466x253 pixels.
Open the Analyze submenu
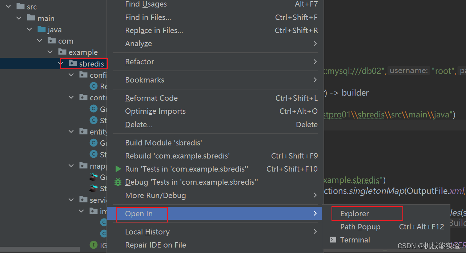click(138, 44)
